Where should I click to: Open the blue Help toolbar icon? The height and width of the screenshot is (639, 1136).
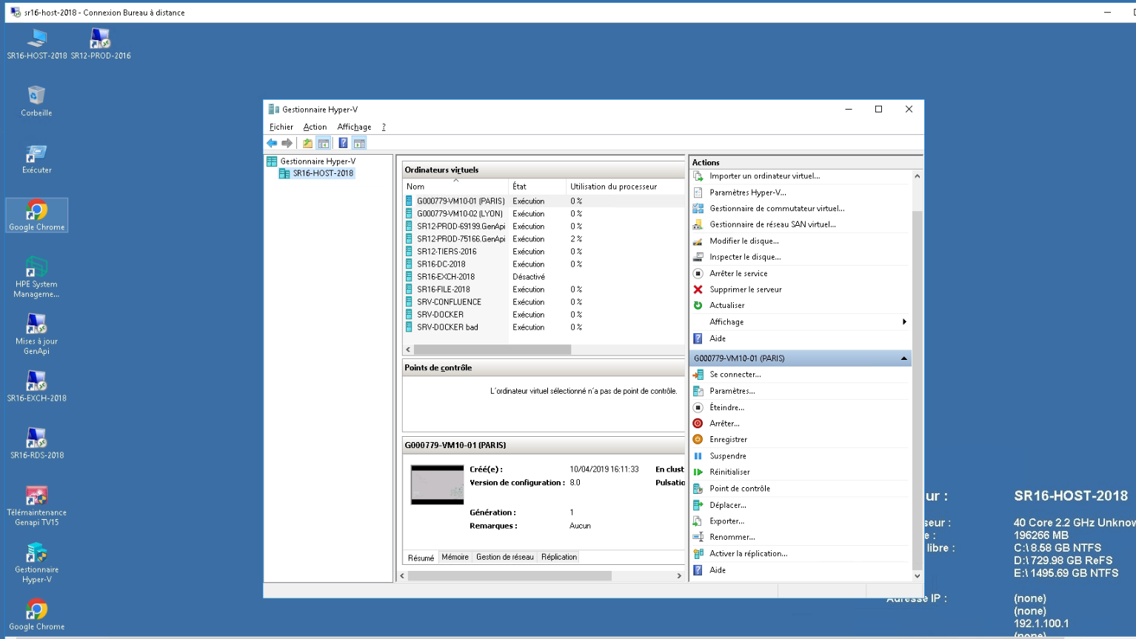coord(343,143)
